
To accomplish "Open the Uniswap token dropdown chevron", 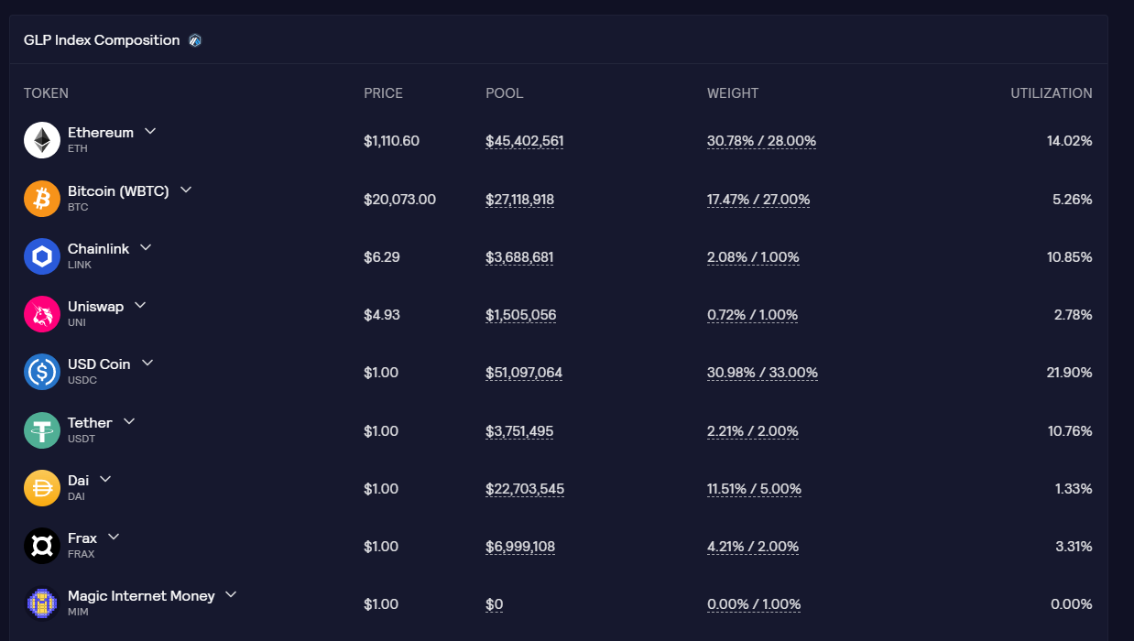I will 140,305.
